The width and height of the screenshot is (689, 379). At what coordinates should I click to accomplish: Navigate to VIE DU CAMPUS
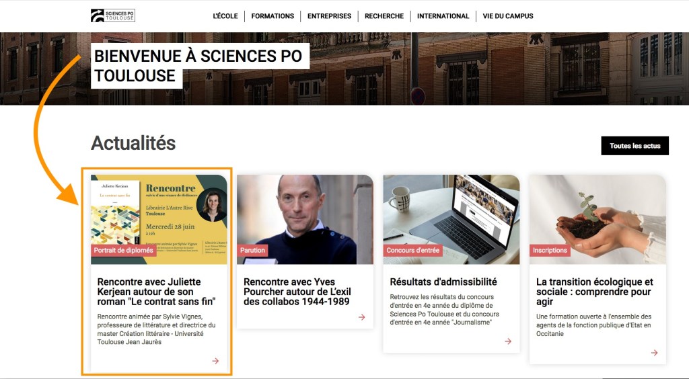point(508,16)
